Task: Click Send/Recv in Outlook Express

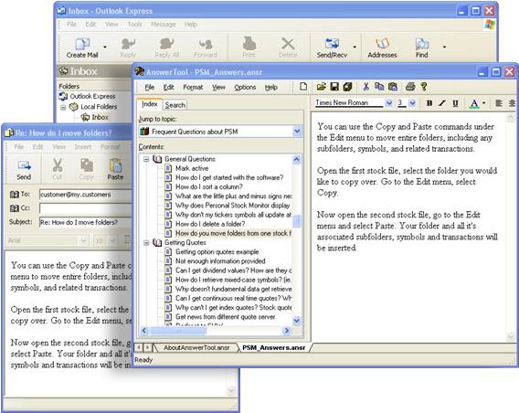Action: click(x=332, y=48)
